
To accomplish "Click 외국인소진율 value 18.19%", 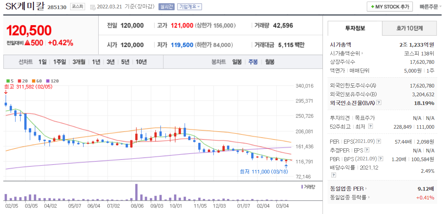I will click(425, 103).
